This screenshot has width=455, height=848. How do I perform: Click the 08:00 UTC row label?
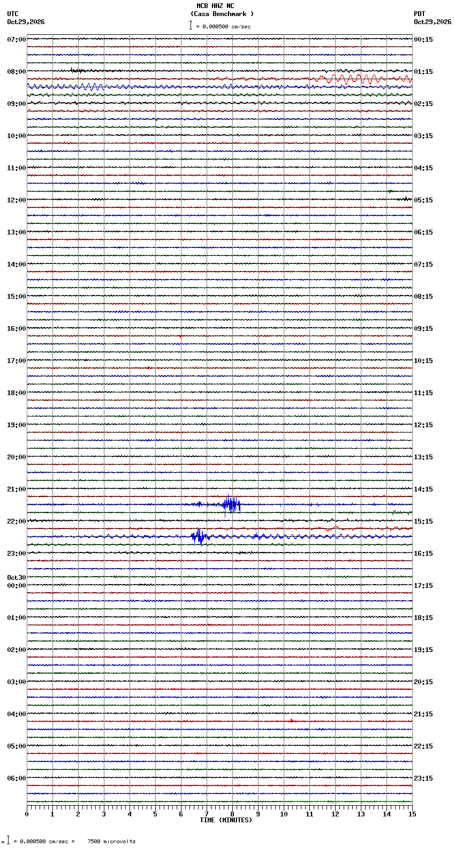click(16, 72)
